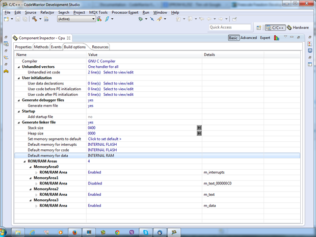Click 'Click to set default >' link
Viewport: 316px width, 237px height.
pyautogui.click(x=104, y=139)
